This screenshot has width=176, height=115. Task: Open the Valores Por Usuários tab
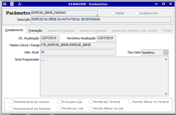(61, 31)
